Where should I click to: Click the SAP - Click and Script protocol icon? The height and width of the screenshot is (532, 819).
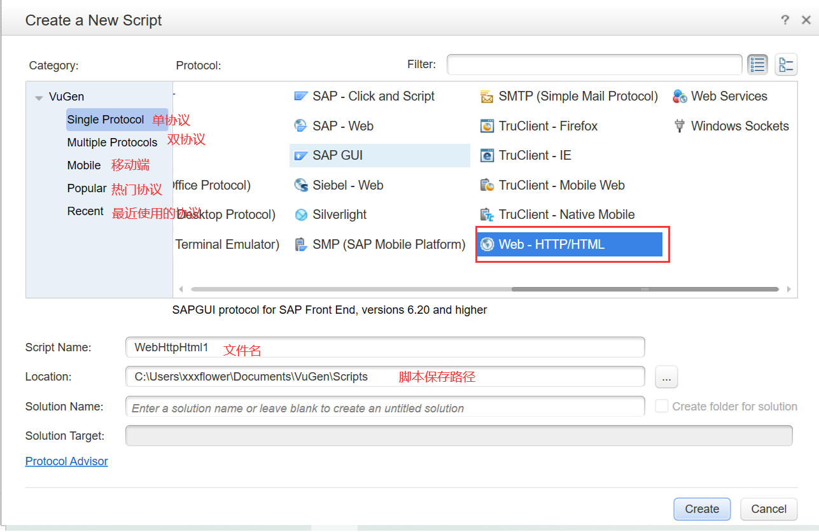301,97
